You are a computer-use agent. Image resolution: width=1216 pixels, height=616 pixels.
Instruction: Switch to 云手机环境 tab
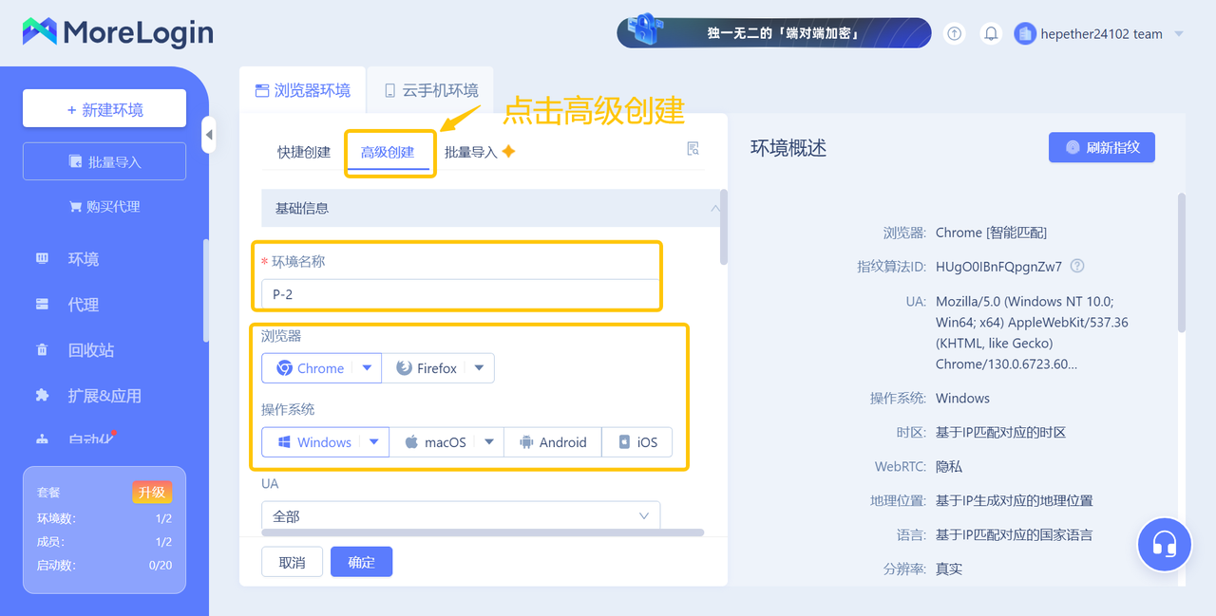point(430,90)
